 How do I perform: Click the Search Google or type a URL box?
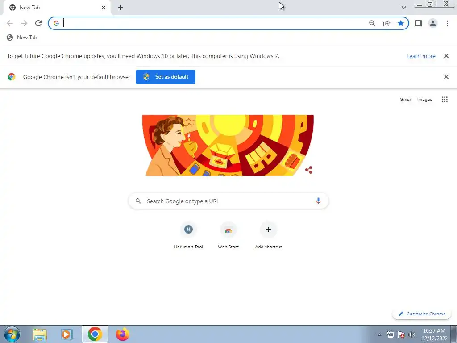[228, 201]
